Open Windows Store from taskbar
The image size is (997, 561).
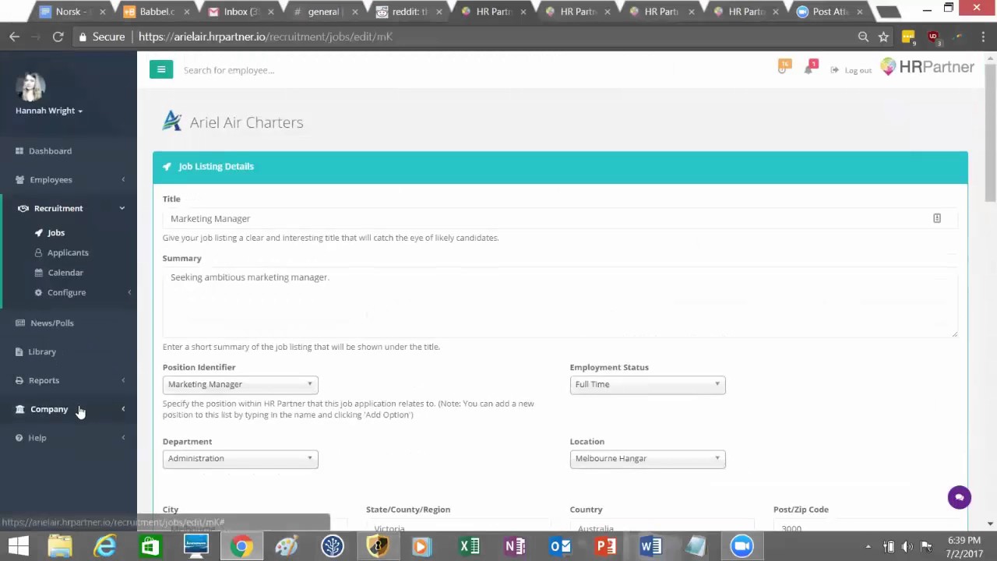coord(150,546)
